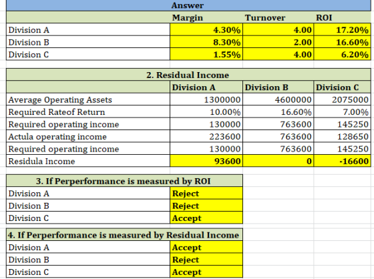Select the 6.20% ROI cell
This screenshot has width=374, height=279.
click(342, 54)
